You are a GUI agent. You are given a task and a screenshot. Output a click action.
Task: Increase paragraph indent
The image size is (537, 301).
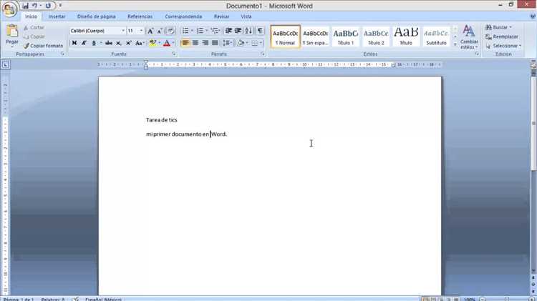[x=238, y=31]
